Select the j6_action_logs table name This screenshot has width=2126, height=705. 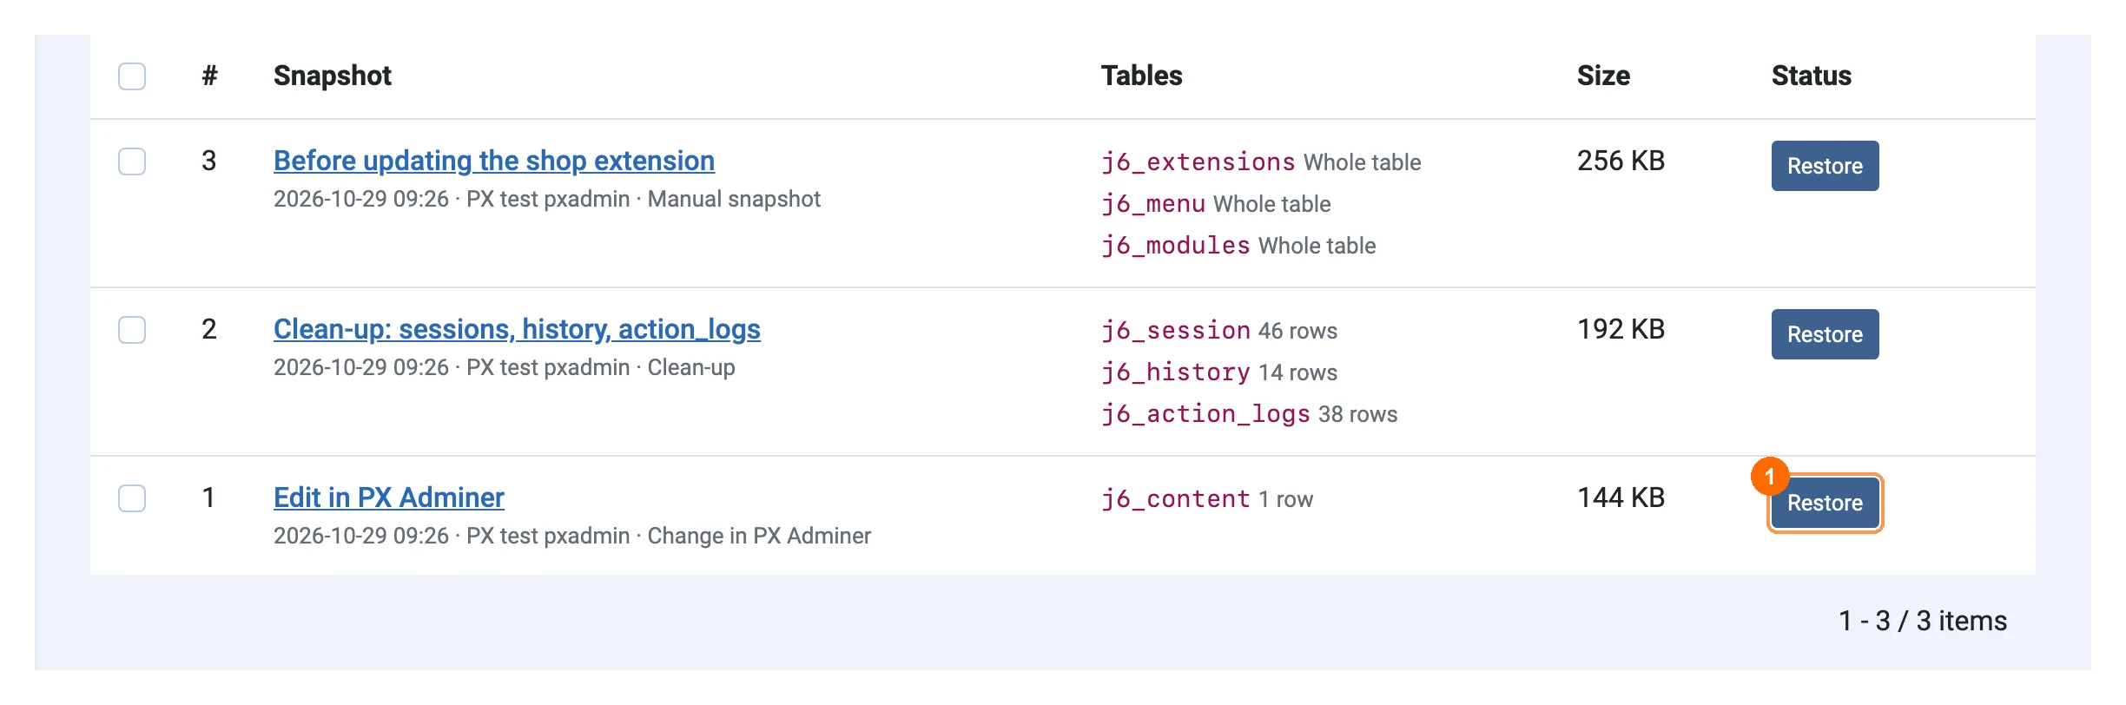click(1205, 413)
